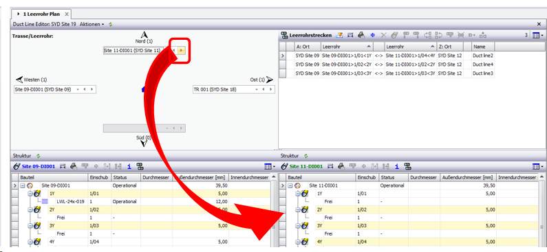The image size is (547, 252).
Task: Collapse the Site 09-DI001 root tree node
Action: 22,186
